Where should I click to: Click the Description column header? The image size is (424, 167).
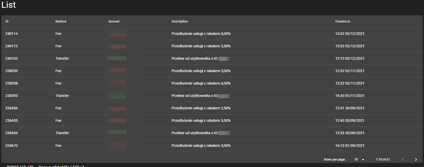click(x=179, y=21)
